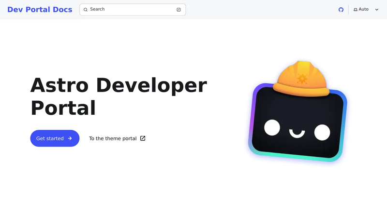The width and height of the screenshot is (387, 217).
Task: Click the search magnifier icon
Action: click(x=86, y=10)
